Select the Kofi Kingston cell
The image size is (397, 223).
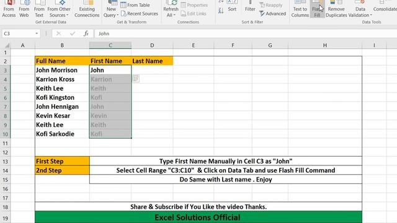coord(62,97)
